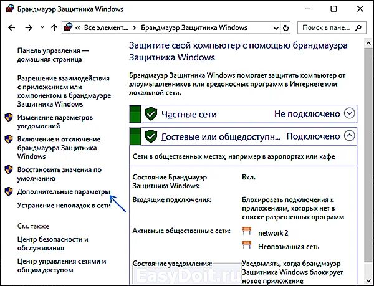Click the 'Подключено' status text

[313, 136]
